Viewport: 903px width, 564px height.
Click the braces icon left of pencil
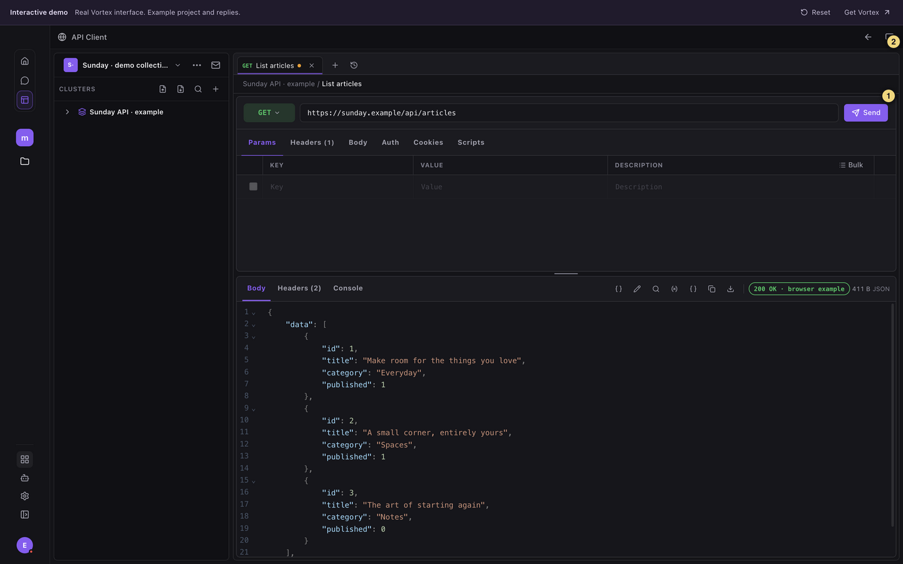pos(618,289)
